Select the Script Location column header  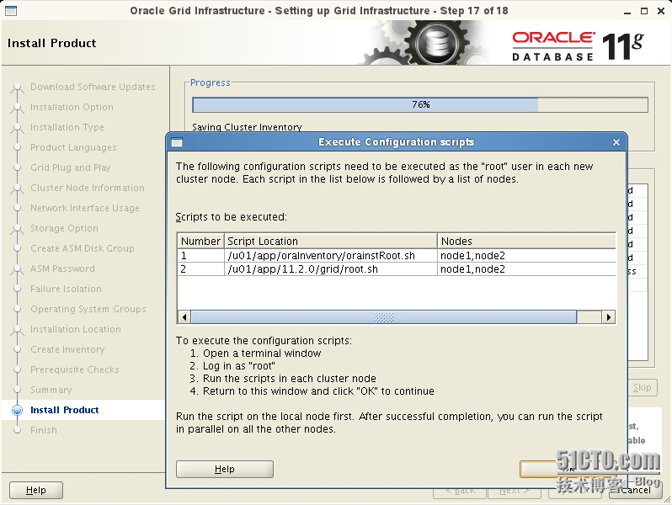coord(330,242)
